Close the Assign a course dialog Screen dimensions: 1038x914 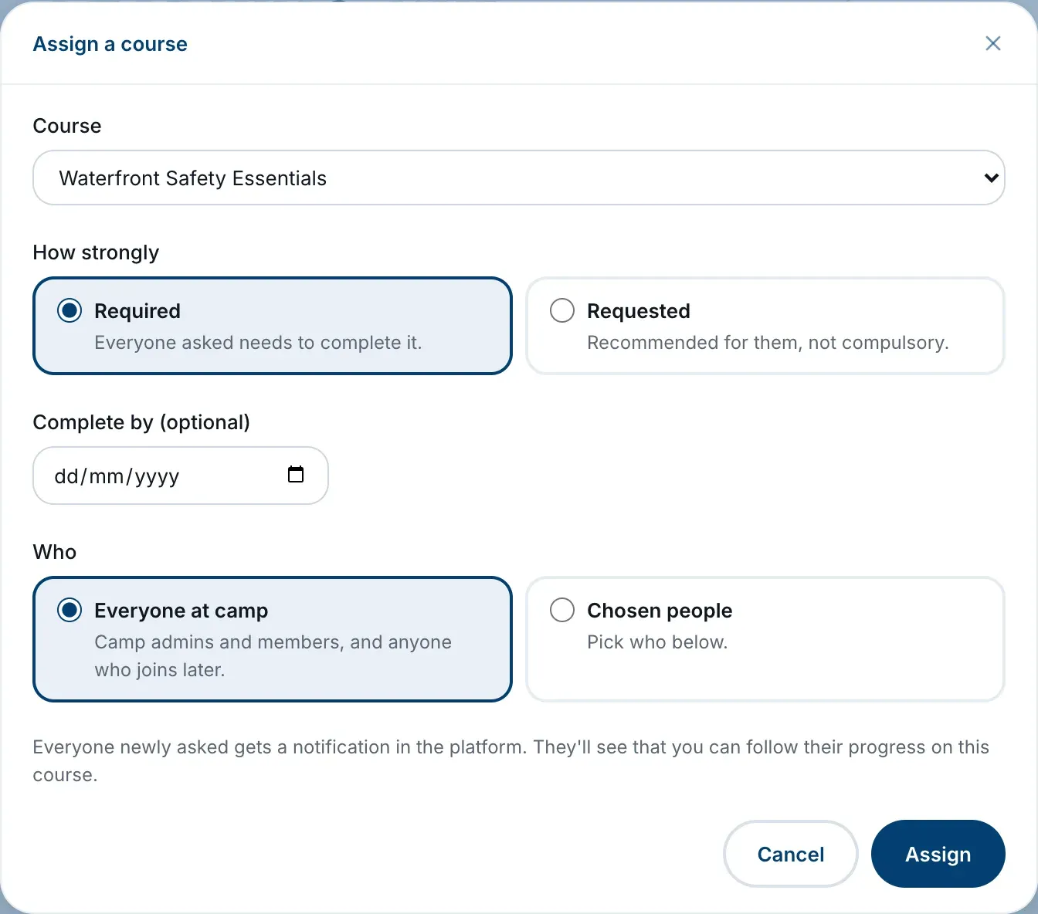click(993, 43)
